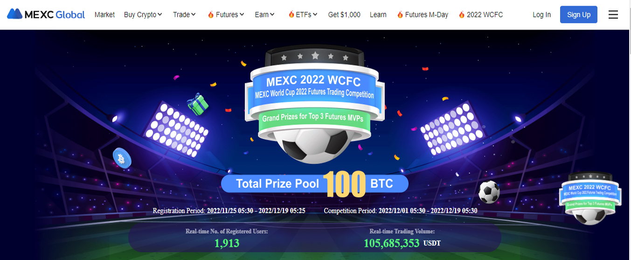Click the small soccer ball icon
631x260 pixels.
point(489,192)
